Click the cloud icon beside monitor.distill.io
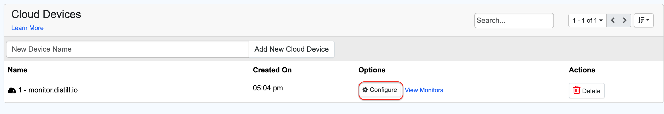Image resolution: width=664 pixels, height=114 pixels. click(x=12, y=90)
